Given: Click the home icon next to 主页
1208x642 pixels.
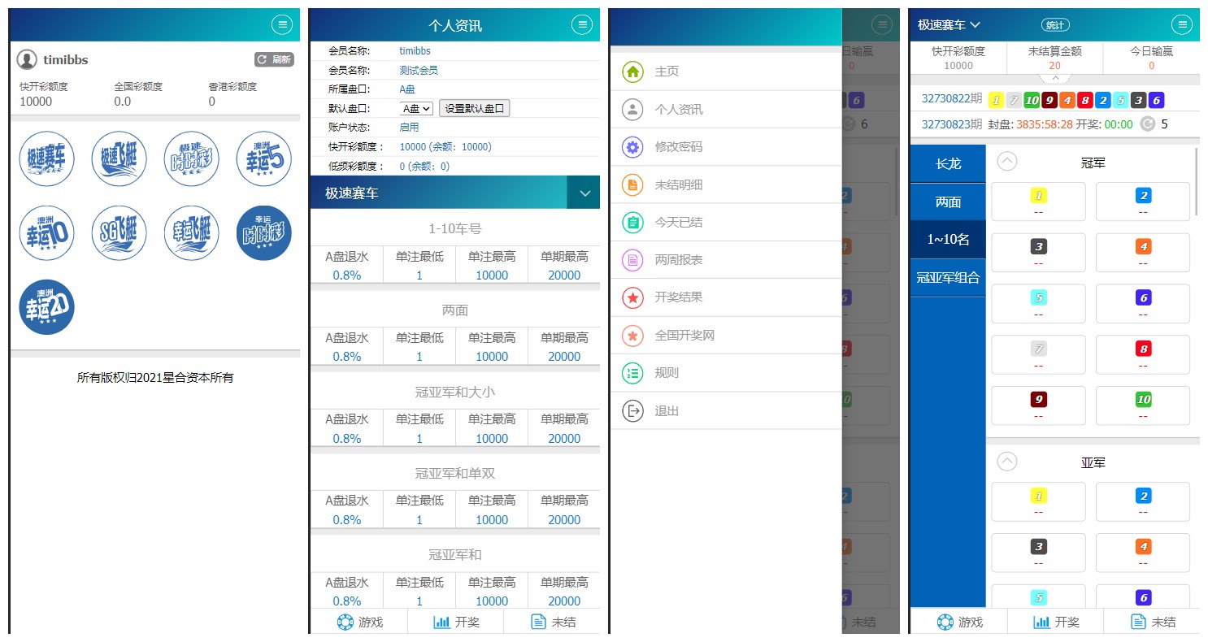Looking at the screenshot, I should (632, 72).
